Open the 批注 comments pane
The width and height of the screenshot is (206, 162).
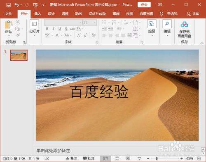pyautogui.click(x=89, y=159)
